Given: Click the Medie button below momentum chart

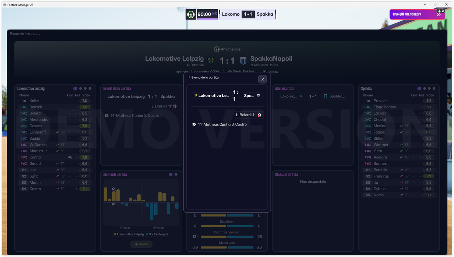Looking at the screenshot, I should 141,244.
